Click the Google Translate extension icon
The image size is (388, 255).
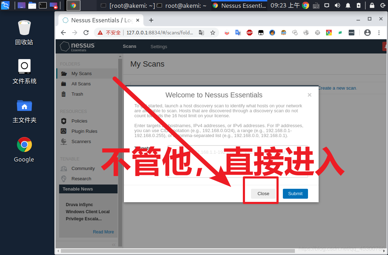(x=238, y=33)
